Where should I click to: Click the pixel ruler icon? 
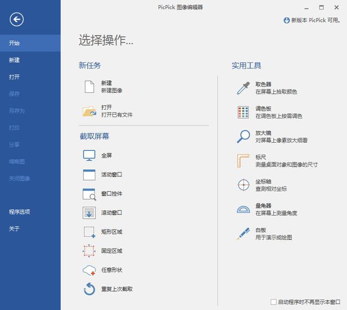tap(243, 161)
